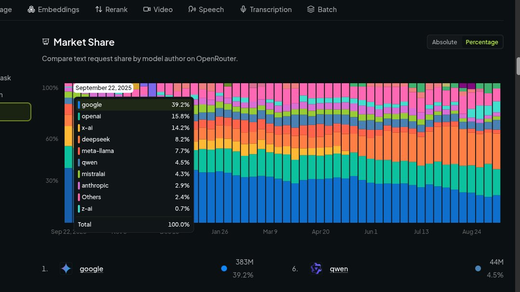Viewport: 520px width, 292px height.
Task: Click the Others row in tooltip
Action: point(133,197)
